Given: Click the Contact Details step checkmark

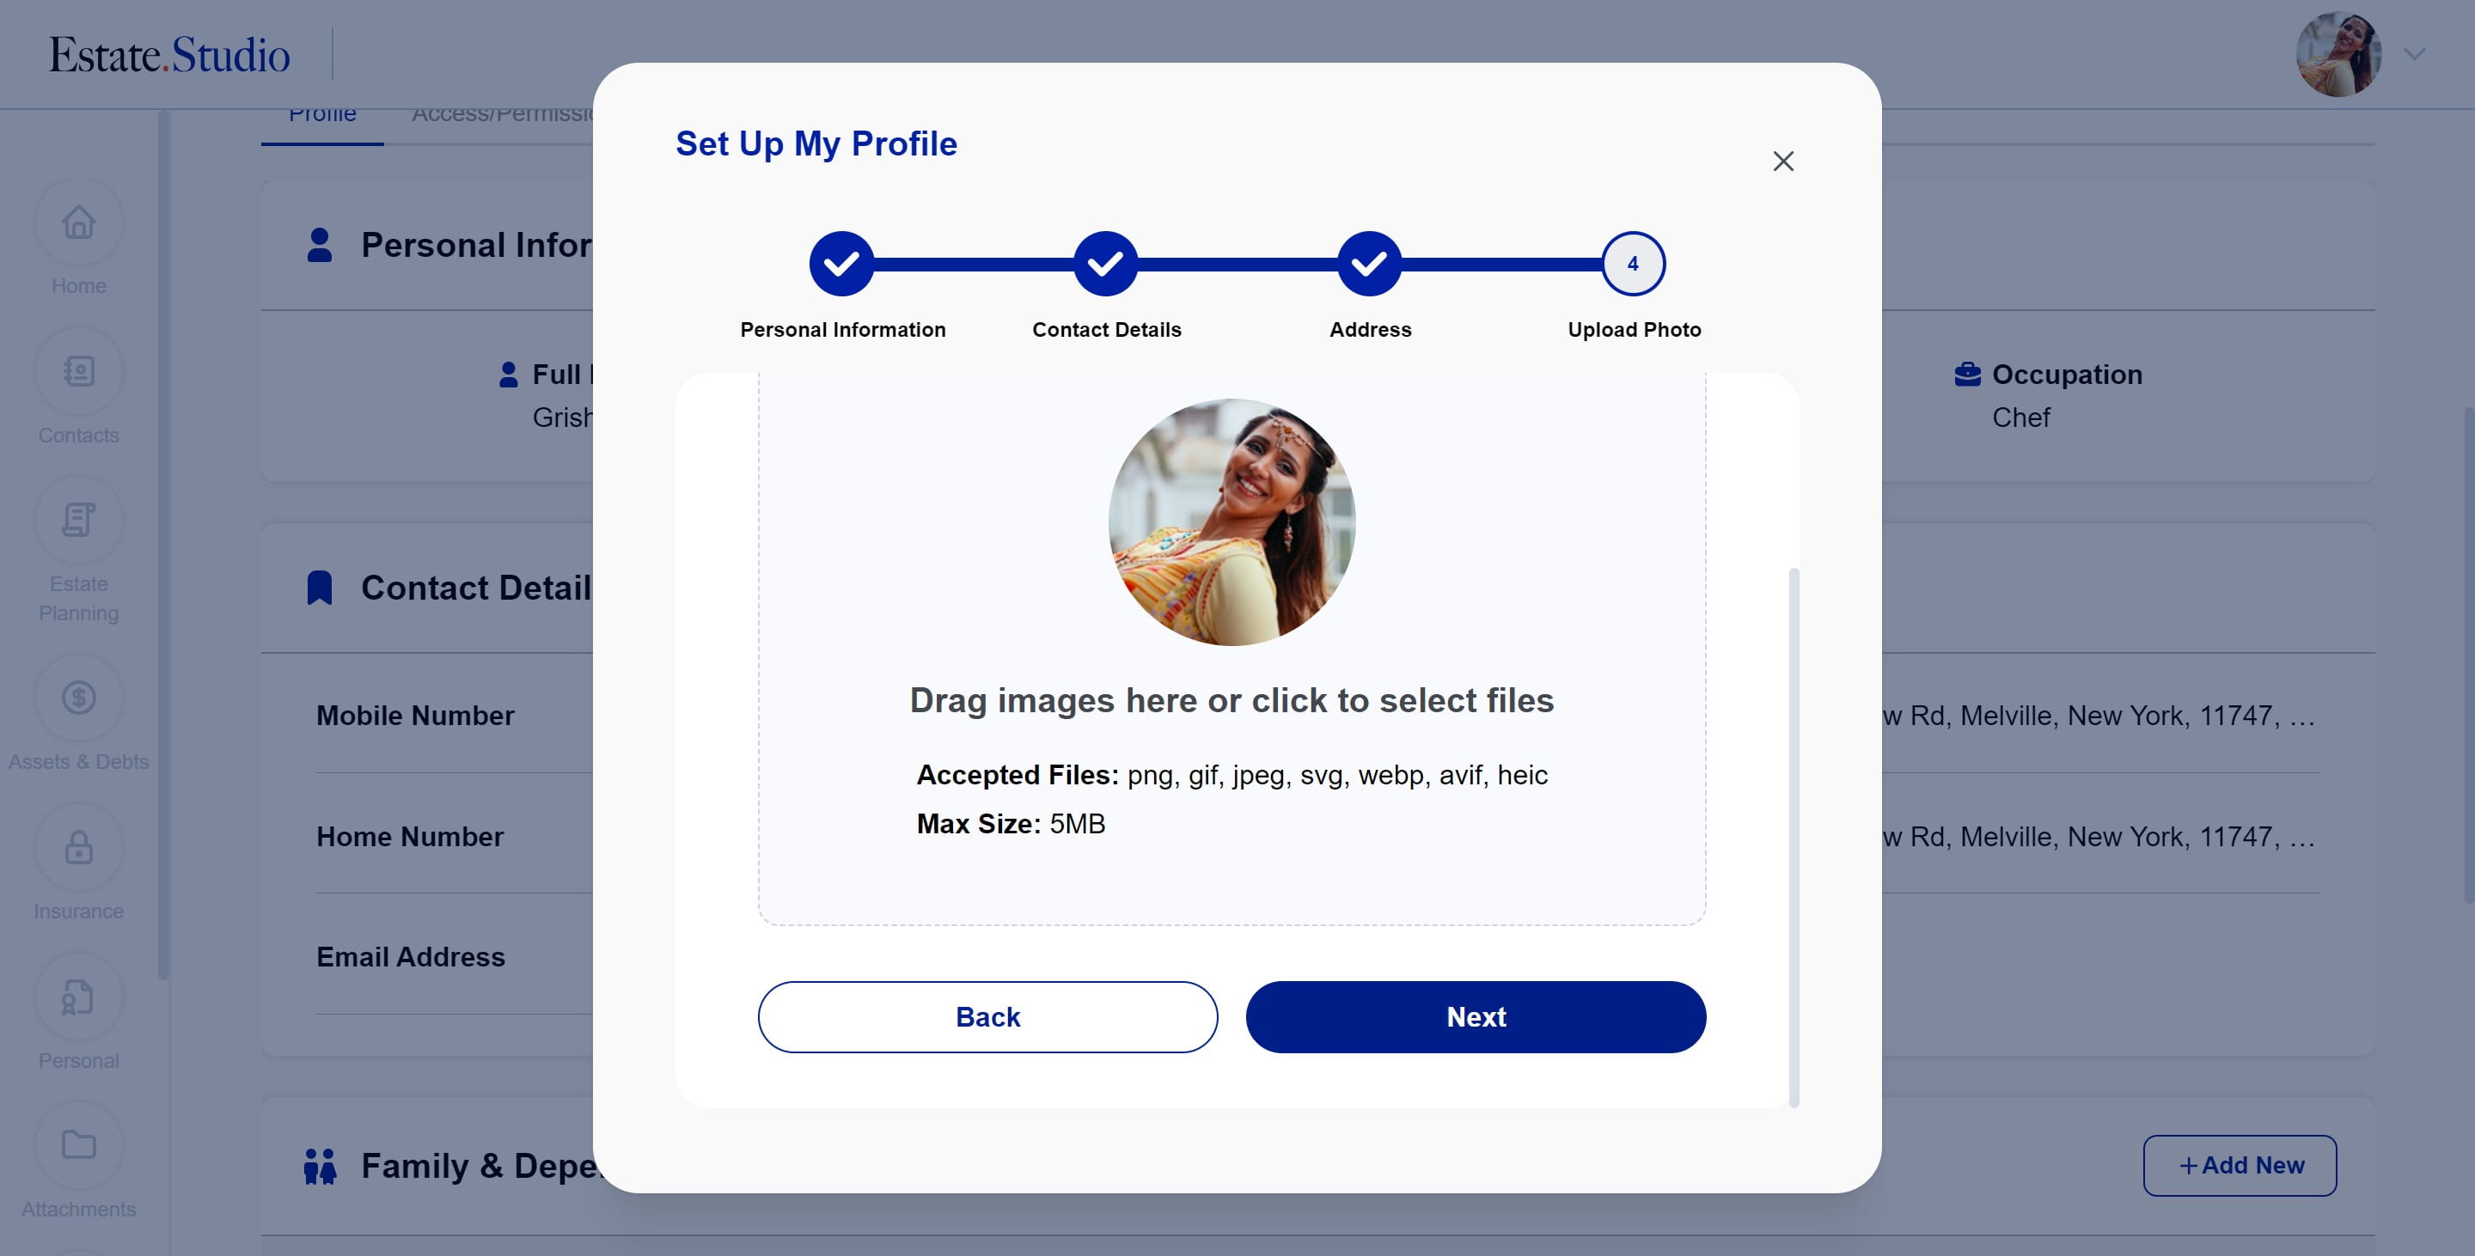Looking at the screenshot, I should (1106, 264).
